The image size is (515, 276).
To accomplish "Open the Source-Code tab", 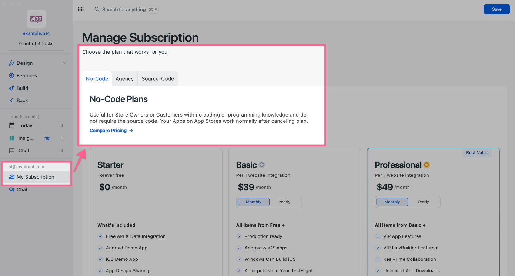I will click(157, 79).
